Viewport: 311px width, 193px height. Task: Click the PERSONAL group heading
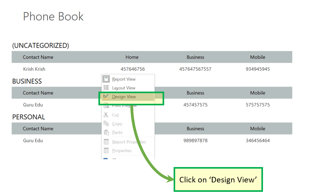point(28,117)
